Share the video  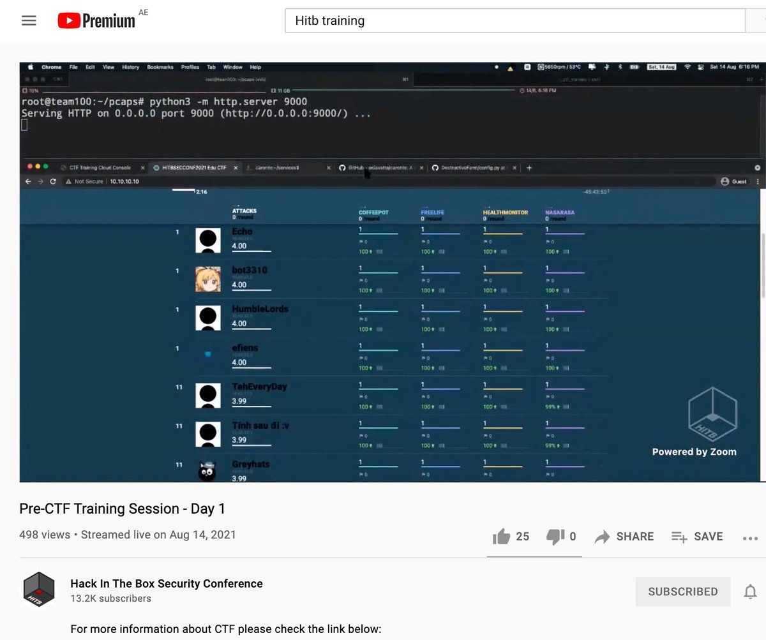624,537
